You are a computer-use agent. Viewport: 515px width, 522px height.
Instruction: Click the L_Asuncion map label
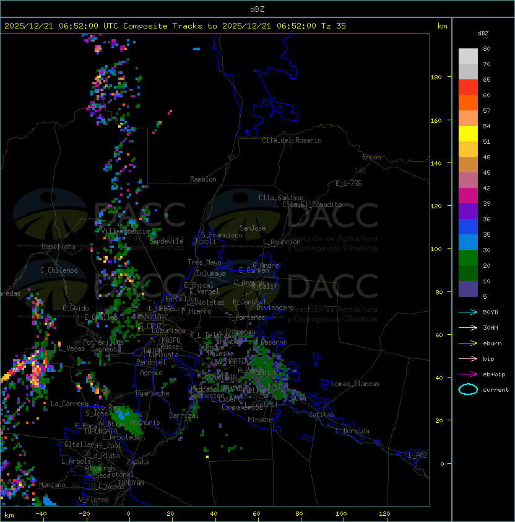pos(282,242)
